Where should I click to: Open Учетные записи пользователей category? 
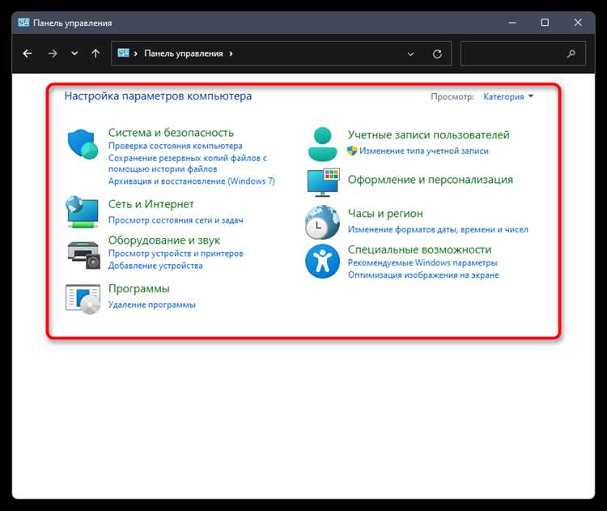pyautogui.click(x=428, y=134)
